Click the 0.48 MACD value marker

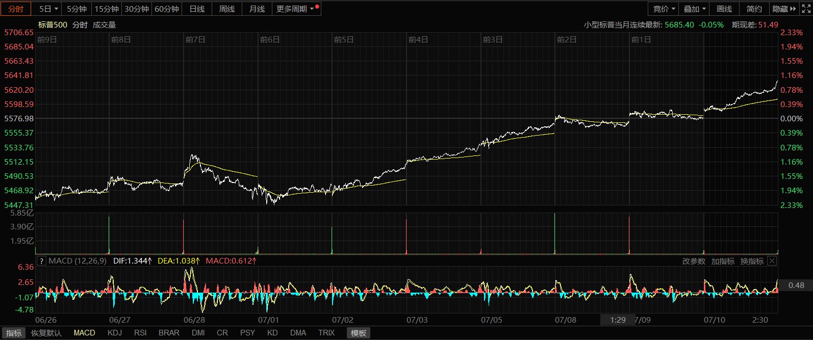(796, 285)
